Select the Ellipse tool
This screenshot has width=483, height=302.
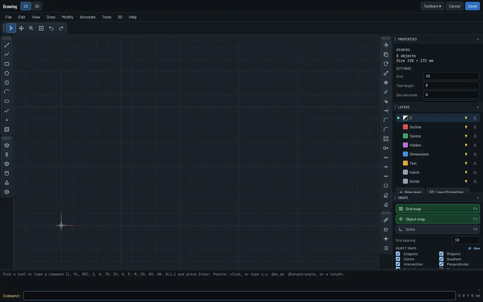[x=7, y=101]
